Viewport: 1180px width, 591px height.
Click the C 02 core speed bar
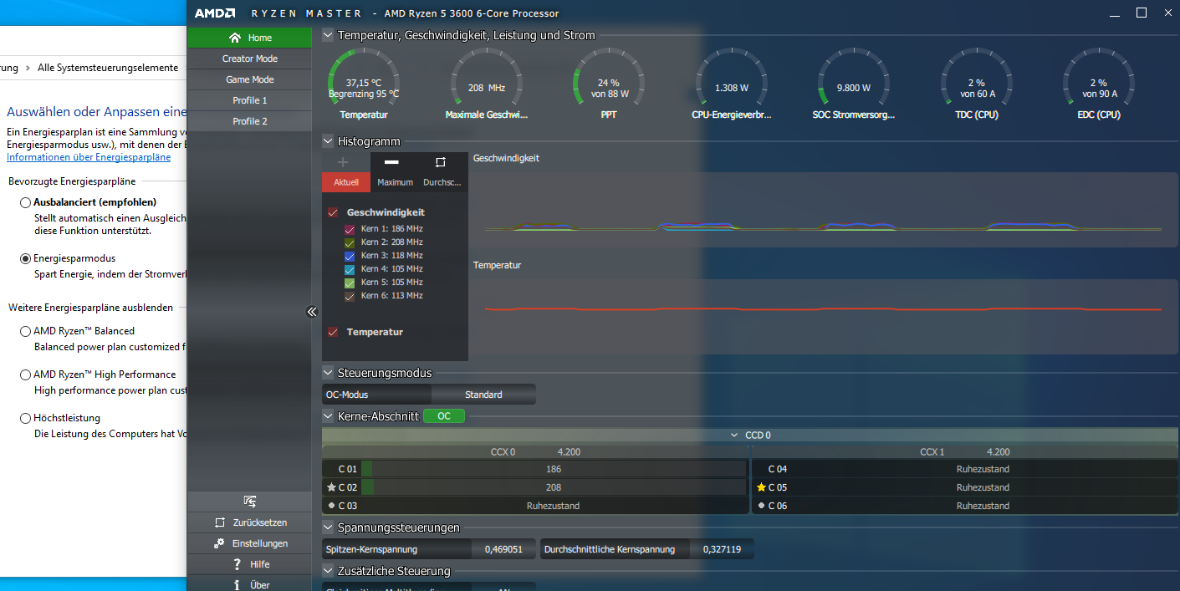pyautogui.click(x=553, y=487)
